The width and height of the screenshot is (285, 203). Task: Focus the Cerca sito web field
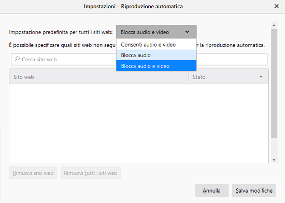point(139,59)
